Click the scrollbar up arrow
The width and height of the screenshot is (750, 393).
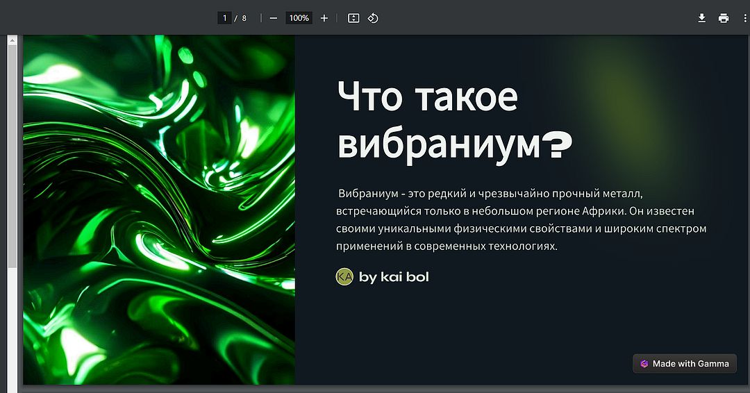(11, 40)
